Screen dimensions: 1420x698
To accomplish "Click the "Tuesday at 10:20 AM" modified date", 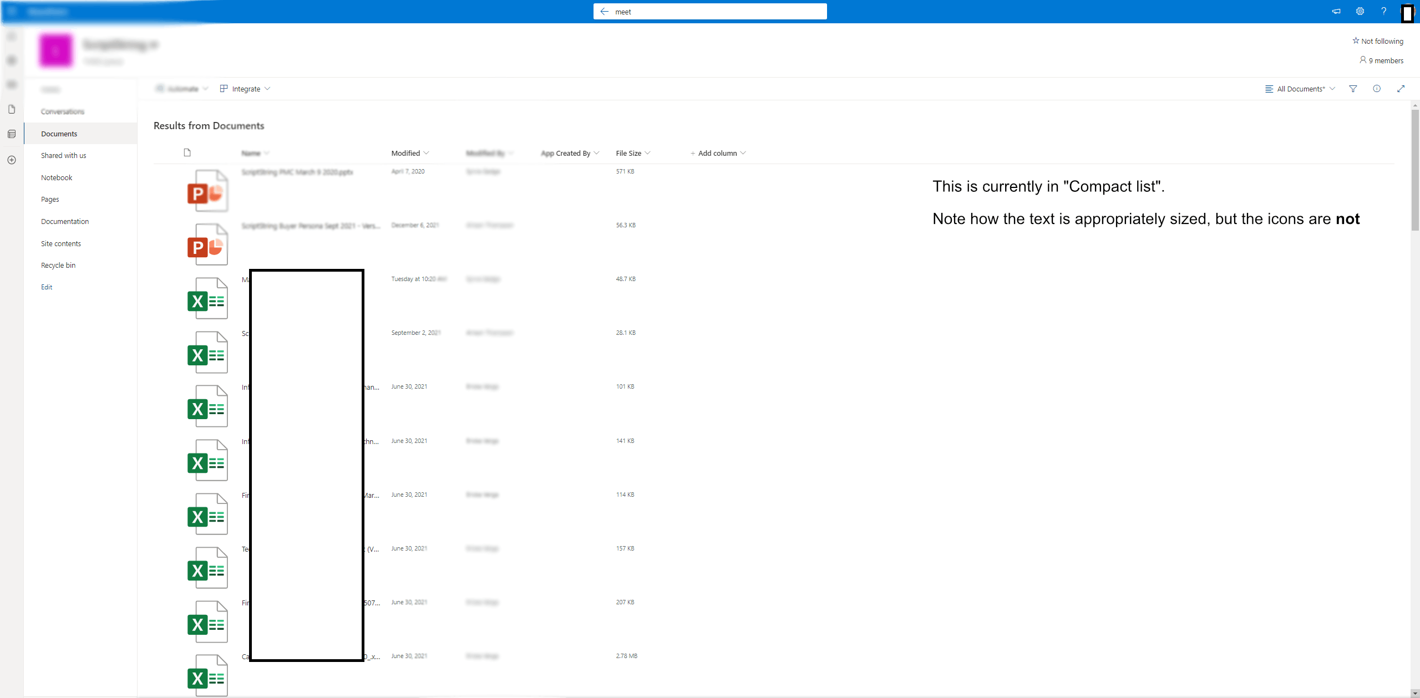I will (x=419, y=279).
